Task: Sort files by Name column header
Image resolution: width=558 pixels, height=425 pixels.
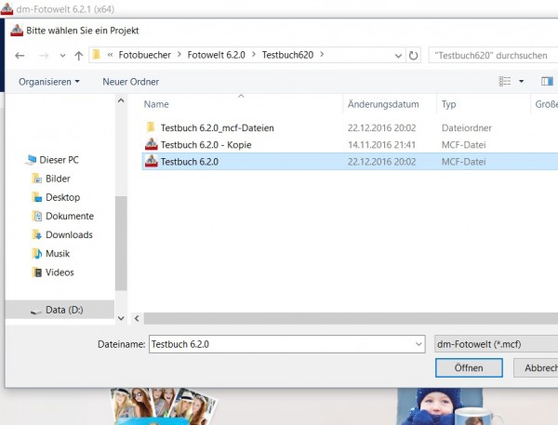Action: pos(156,104)
